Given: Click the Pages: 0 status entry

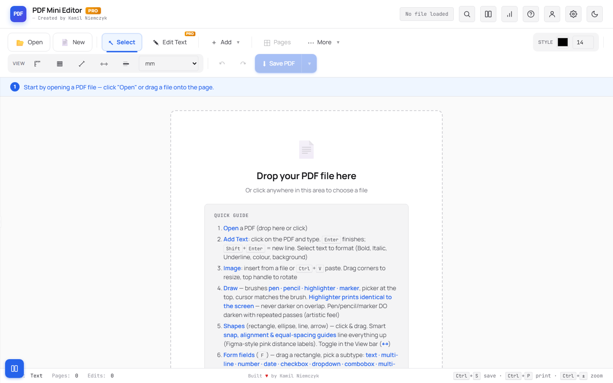Looking at the screenshot, I should [x=65, y=376].
